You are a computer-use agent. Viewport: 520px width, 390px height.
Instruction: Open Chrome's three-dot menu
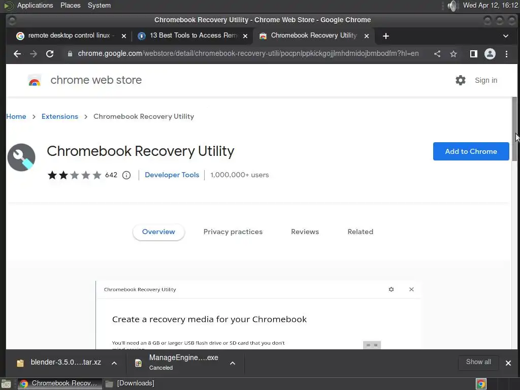(506, 54)
